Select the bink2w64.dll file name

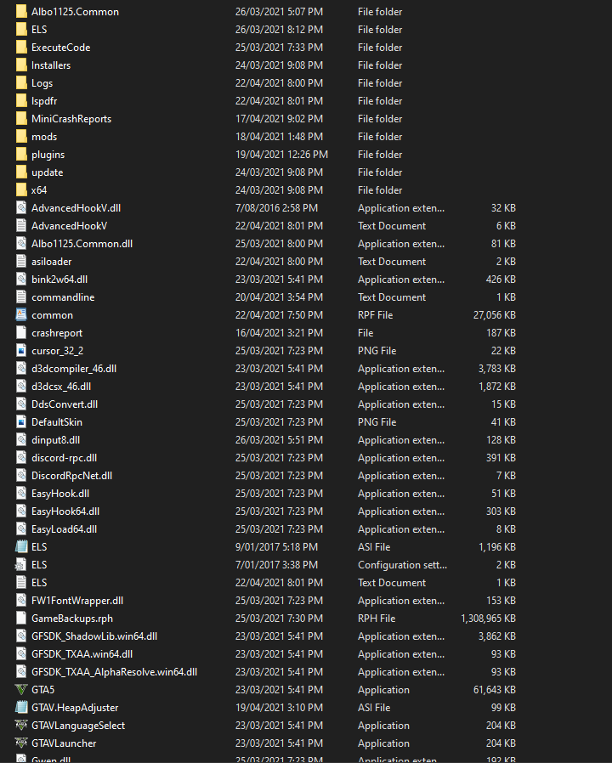tap(59, 280)
